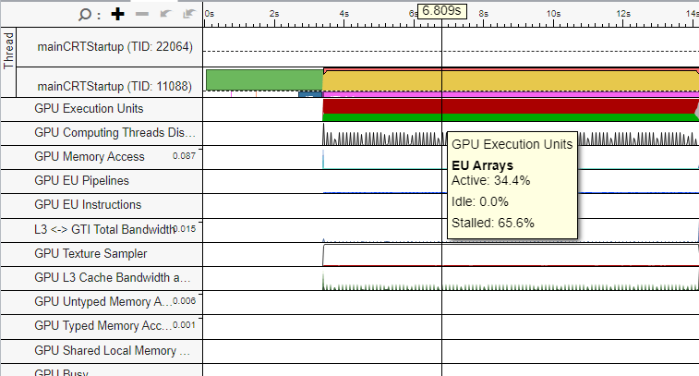Click the Active: 34.4% tooltip line

[490, 181]
